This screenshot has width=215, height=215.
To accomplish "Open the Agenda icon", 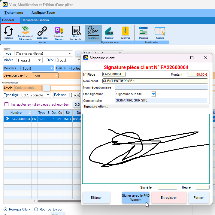I will coord(160,32).
